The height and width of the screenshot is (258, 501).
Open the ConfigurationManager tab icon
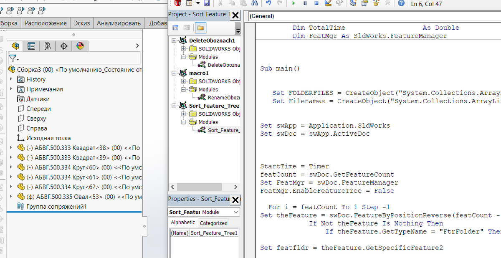point(47,46)
